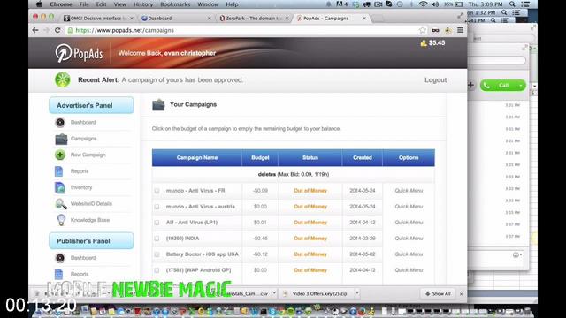Reload the page with refresh button

(x=57, y=30)
